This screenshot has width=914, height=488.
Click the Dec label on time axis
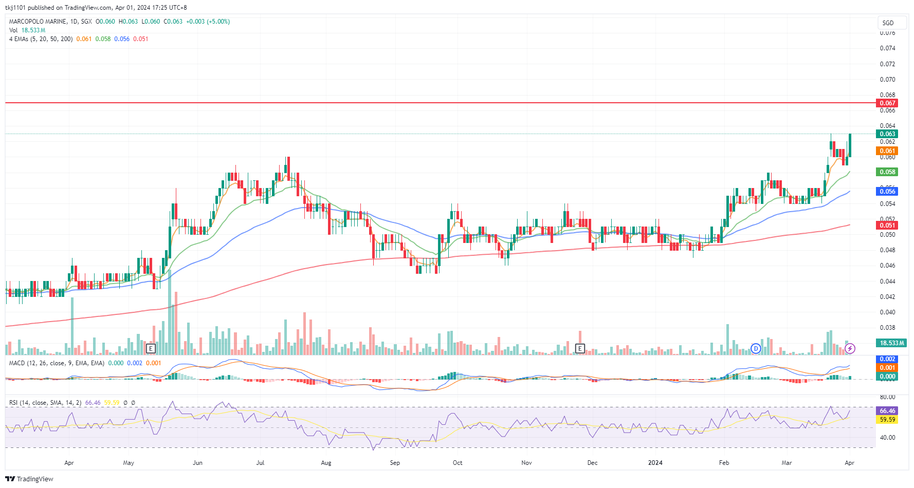click(x=593, y=463)
